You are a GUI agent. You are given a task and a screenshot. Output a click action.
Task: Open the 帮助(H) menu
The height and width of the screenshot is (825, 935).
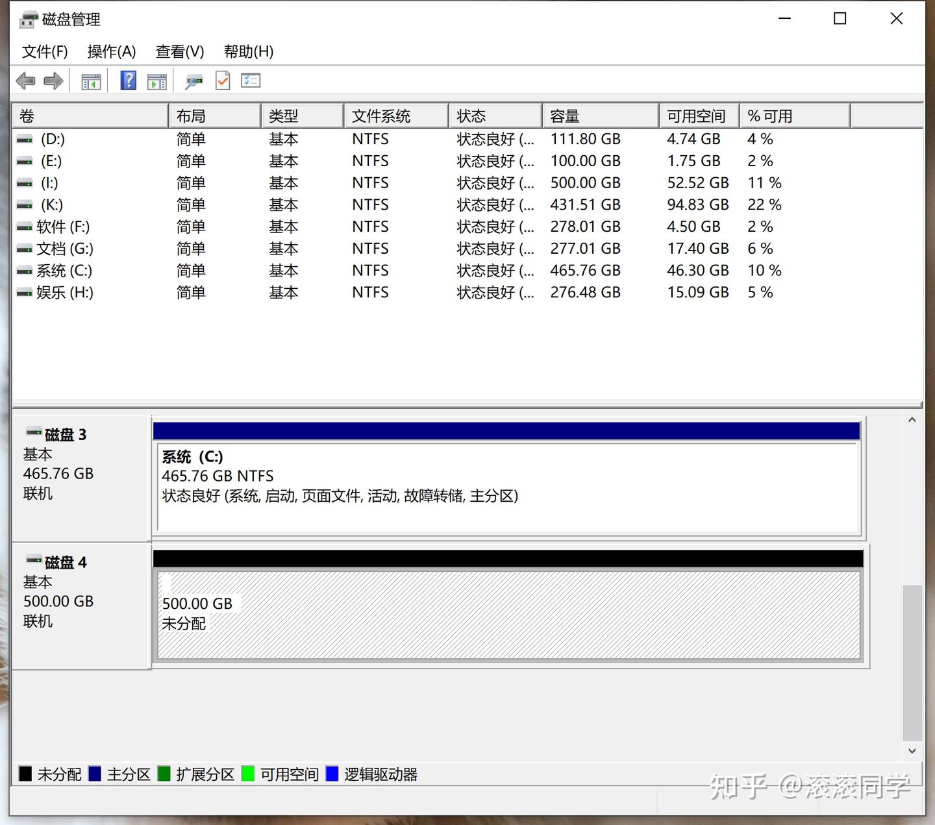[249, 52]
